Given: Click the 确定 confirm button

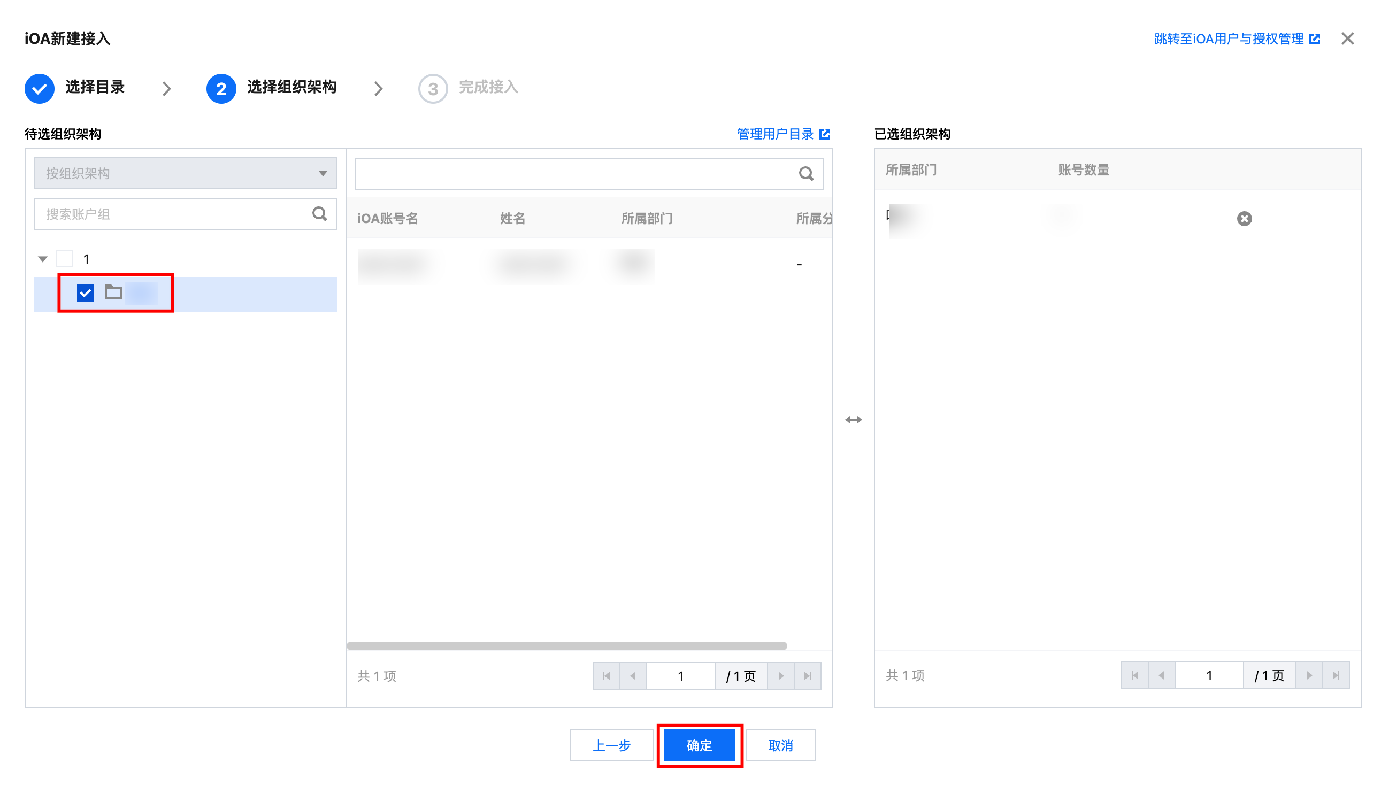Looking at the screenshot, I should [x=699, y=745].
